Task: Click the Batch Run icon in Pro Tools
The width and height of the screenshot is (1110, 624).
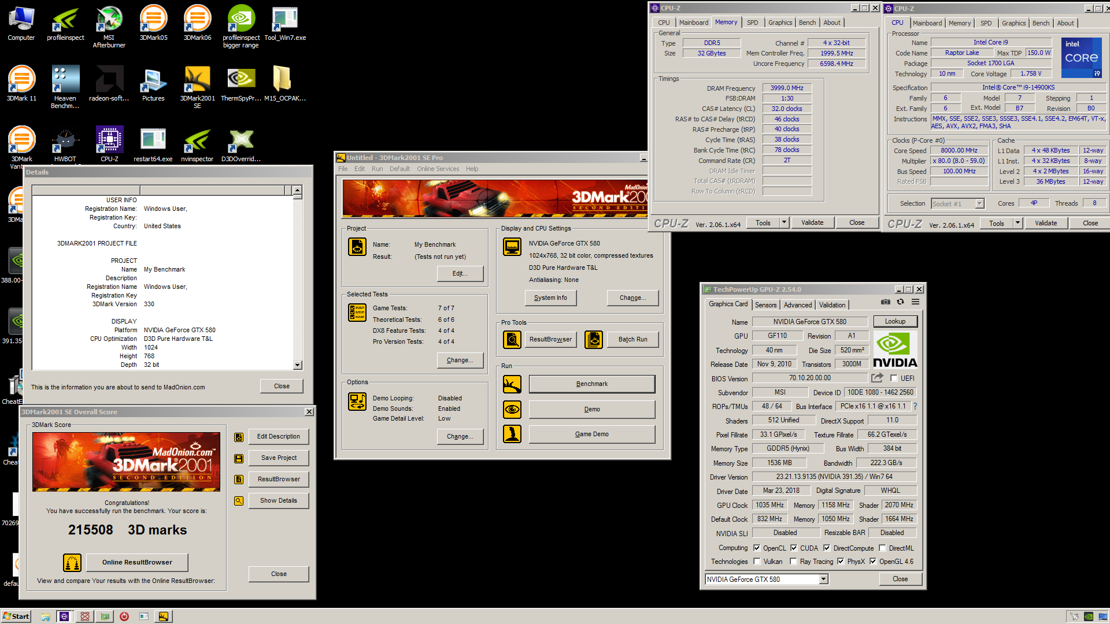Action: point(594,340)
